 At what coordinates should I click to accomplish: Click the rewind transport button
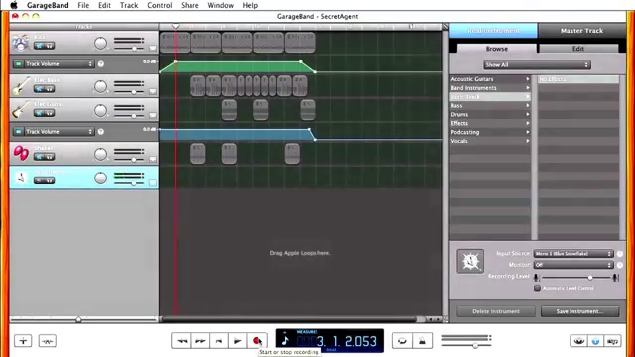(x=181, y=341)
